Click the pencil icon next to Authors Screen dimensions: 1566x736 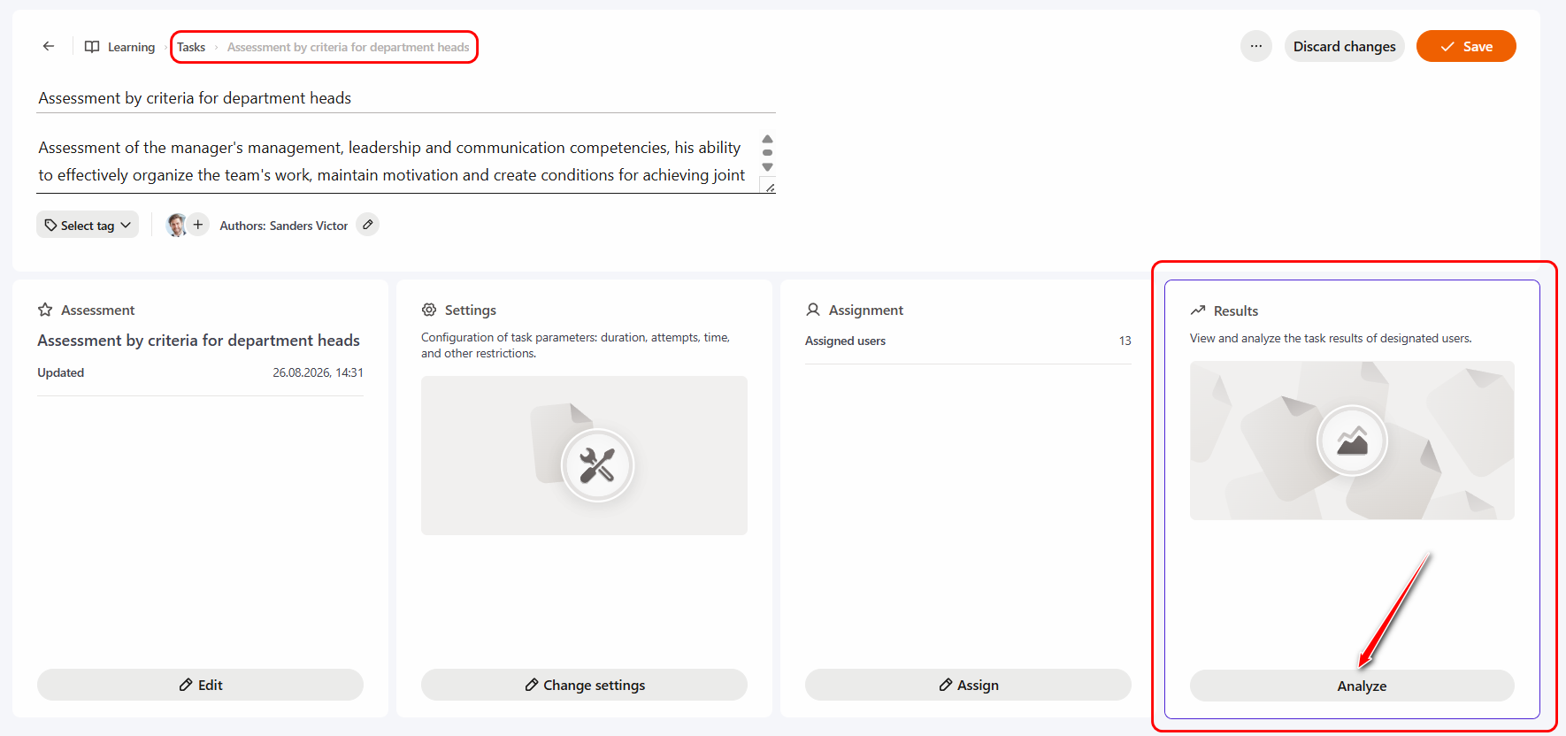(x=368, y=225)
